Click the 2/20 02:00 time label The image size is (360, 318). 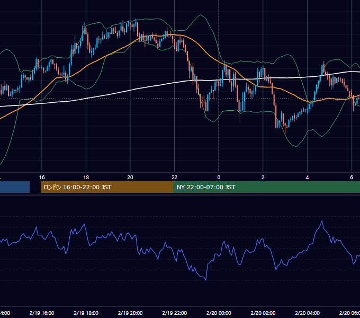(x=263, y=313)
